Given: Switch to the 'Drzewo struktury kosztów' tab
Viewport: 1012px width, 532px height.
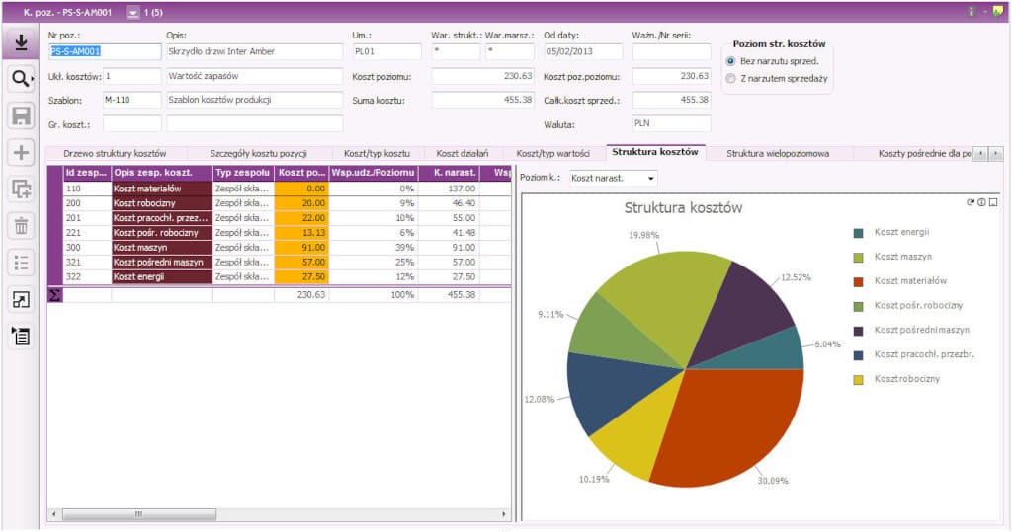Looking at the screenshot, I should (115, 154).
